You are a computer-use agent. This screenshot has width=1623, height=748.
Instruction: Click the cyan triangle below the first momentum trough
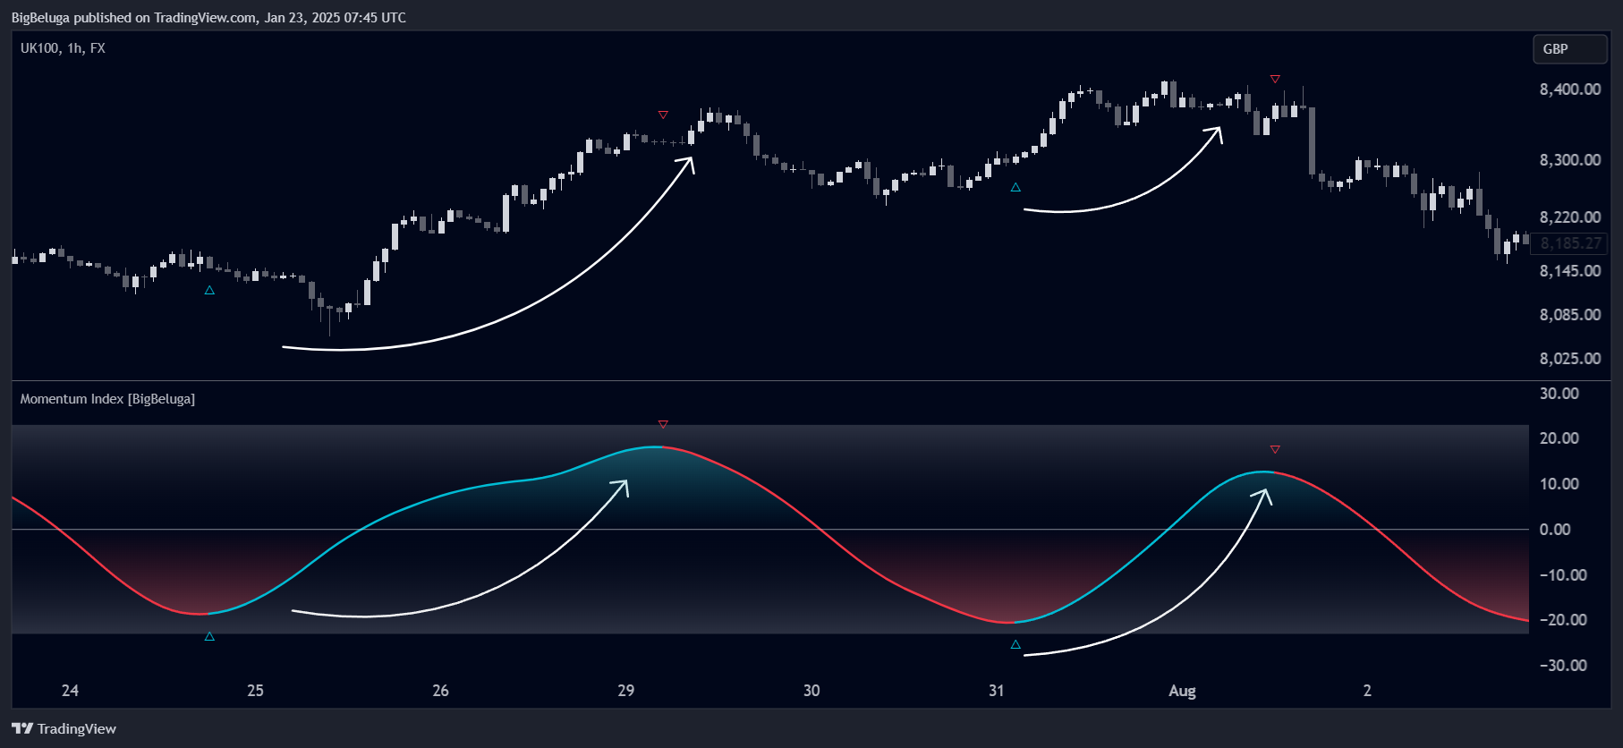[x=209, y=636]
